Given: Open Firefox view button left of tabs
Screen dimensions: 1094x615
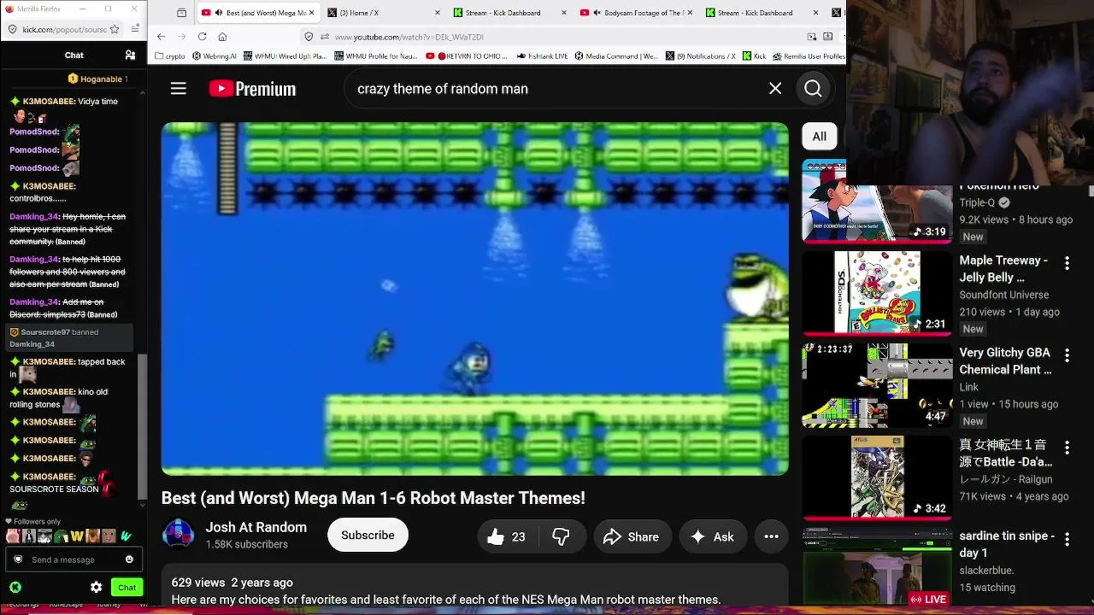Looking at the screenshot, I should [181, 13].
